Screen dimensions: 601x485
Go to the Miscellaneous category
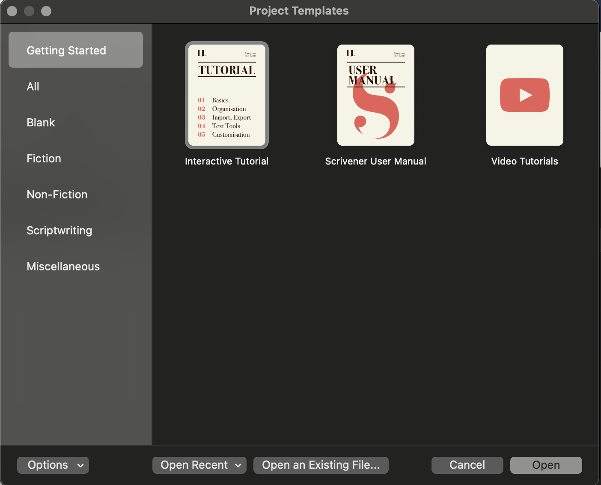tap(76, 266)
